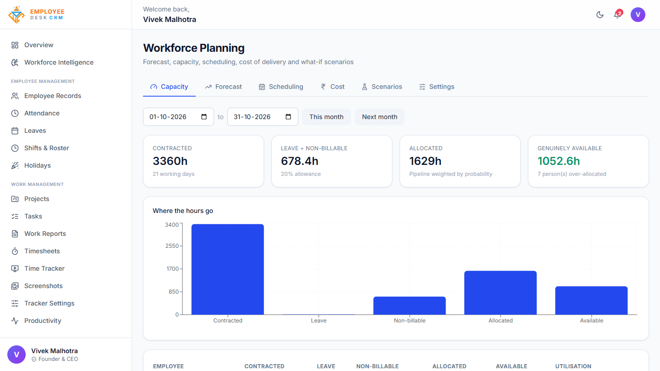
Task: Click the Employee Records people icon
Action: (x=15, y=96)
